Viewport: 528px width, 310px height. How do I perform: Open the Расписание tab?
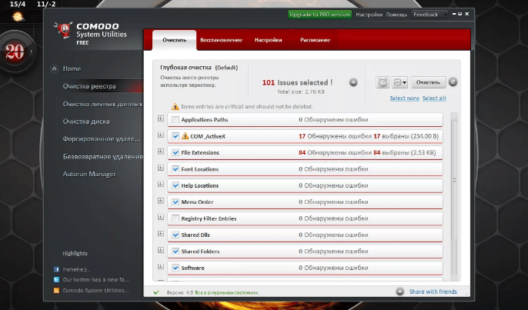click(x=316, y=40)
